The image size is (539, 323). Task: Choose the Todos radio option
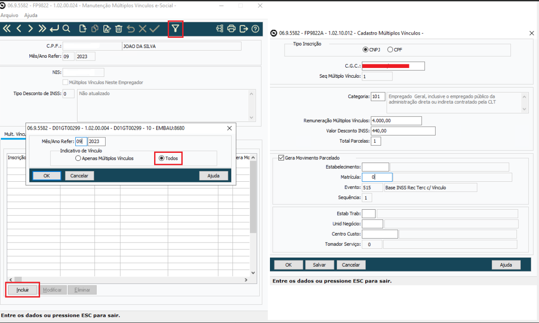162,158
